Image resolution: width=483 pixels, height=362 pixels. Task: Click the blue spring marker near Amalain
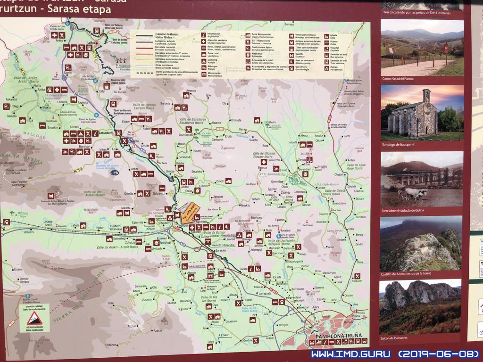click(x=279, y=236)
